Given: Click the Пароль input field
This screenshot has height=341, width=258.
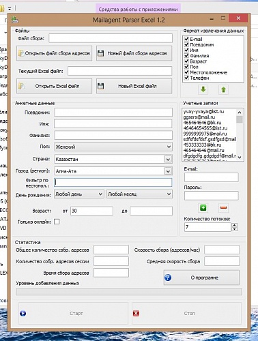Looking at the screenshot, I should pos(212,196).
